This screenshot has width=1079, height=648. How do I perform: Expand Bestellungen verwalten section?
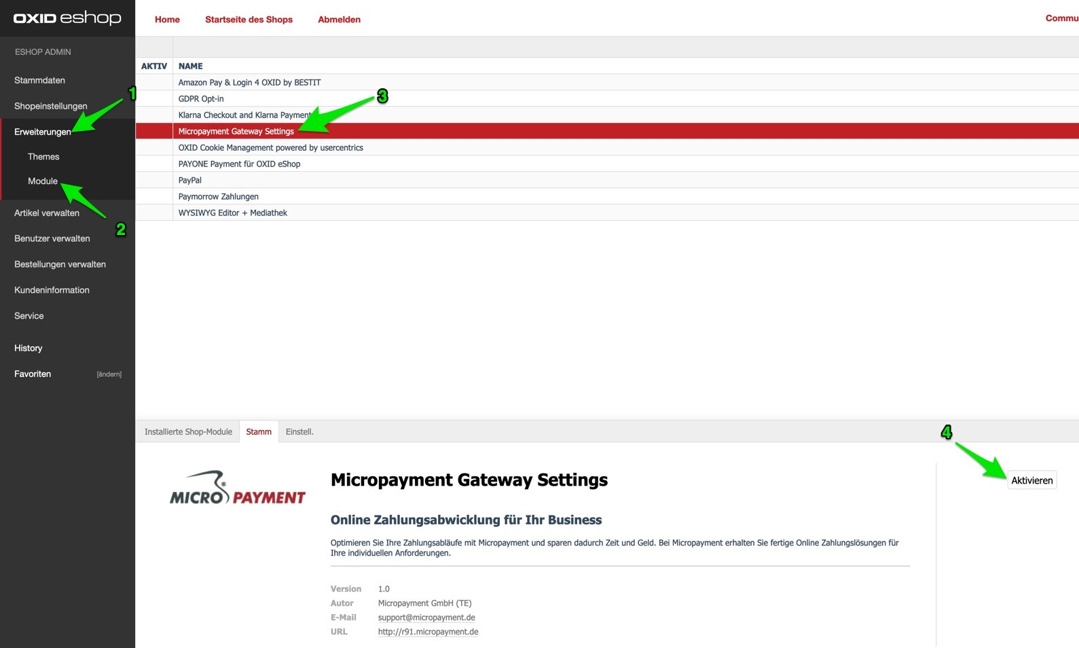60,265
